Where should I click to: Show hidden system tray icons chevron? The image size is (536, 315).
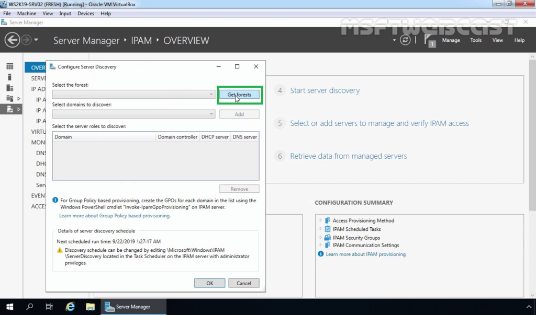pyautogui.click(x=529, y=307)
